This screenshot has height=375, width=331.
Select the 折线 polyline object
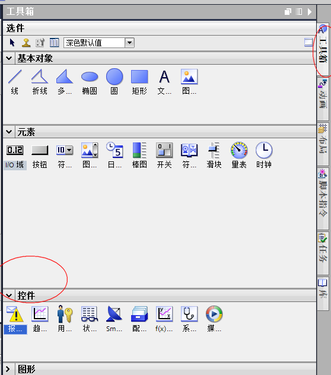pos(40,82)
